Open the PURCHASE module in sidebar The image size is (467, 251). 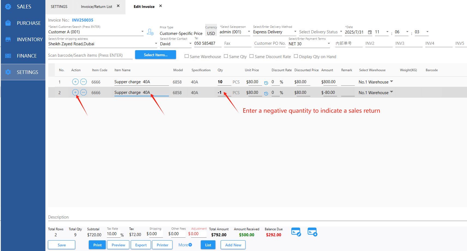[x=28, y=23]
